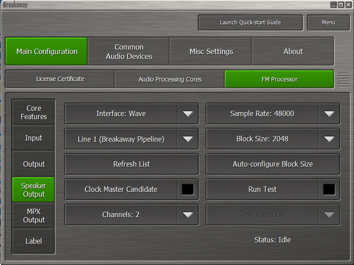Select the FM Processor sub-tab
The height and width of the screenshot is (265, 354).
point(280,79)
